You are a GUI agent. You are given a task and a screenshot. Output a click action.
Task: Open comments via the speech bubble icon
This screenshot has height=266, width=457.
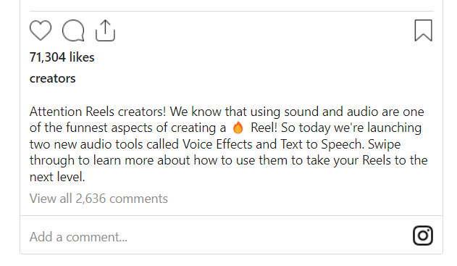[x=73, y=30]
